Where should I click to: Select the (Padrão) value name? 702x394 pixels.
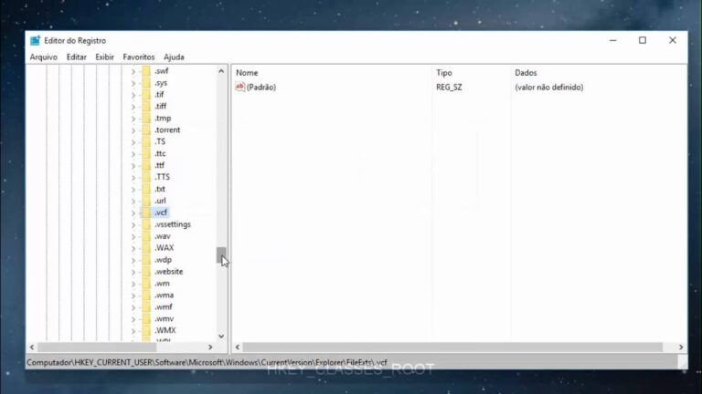(x=261, y=88)
